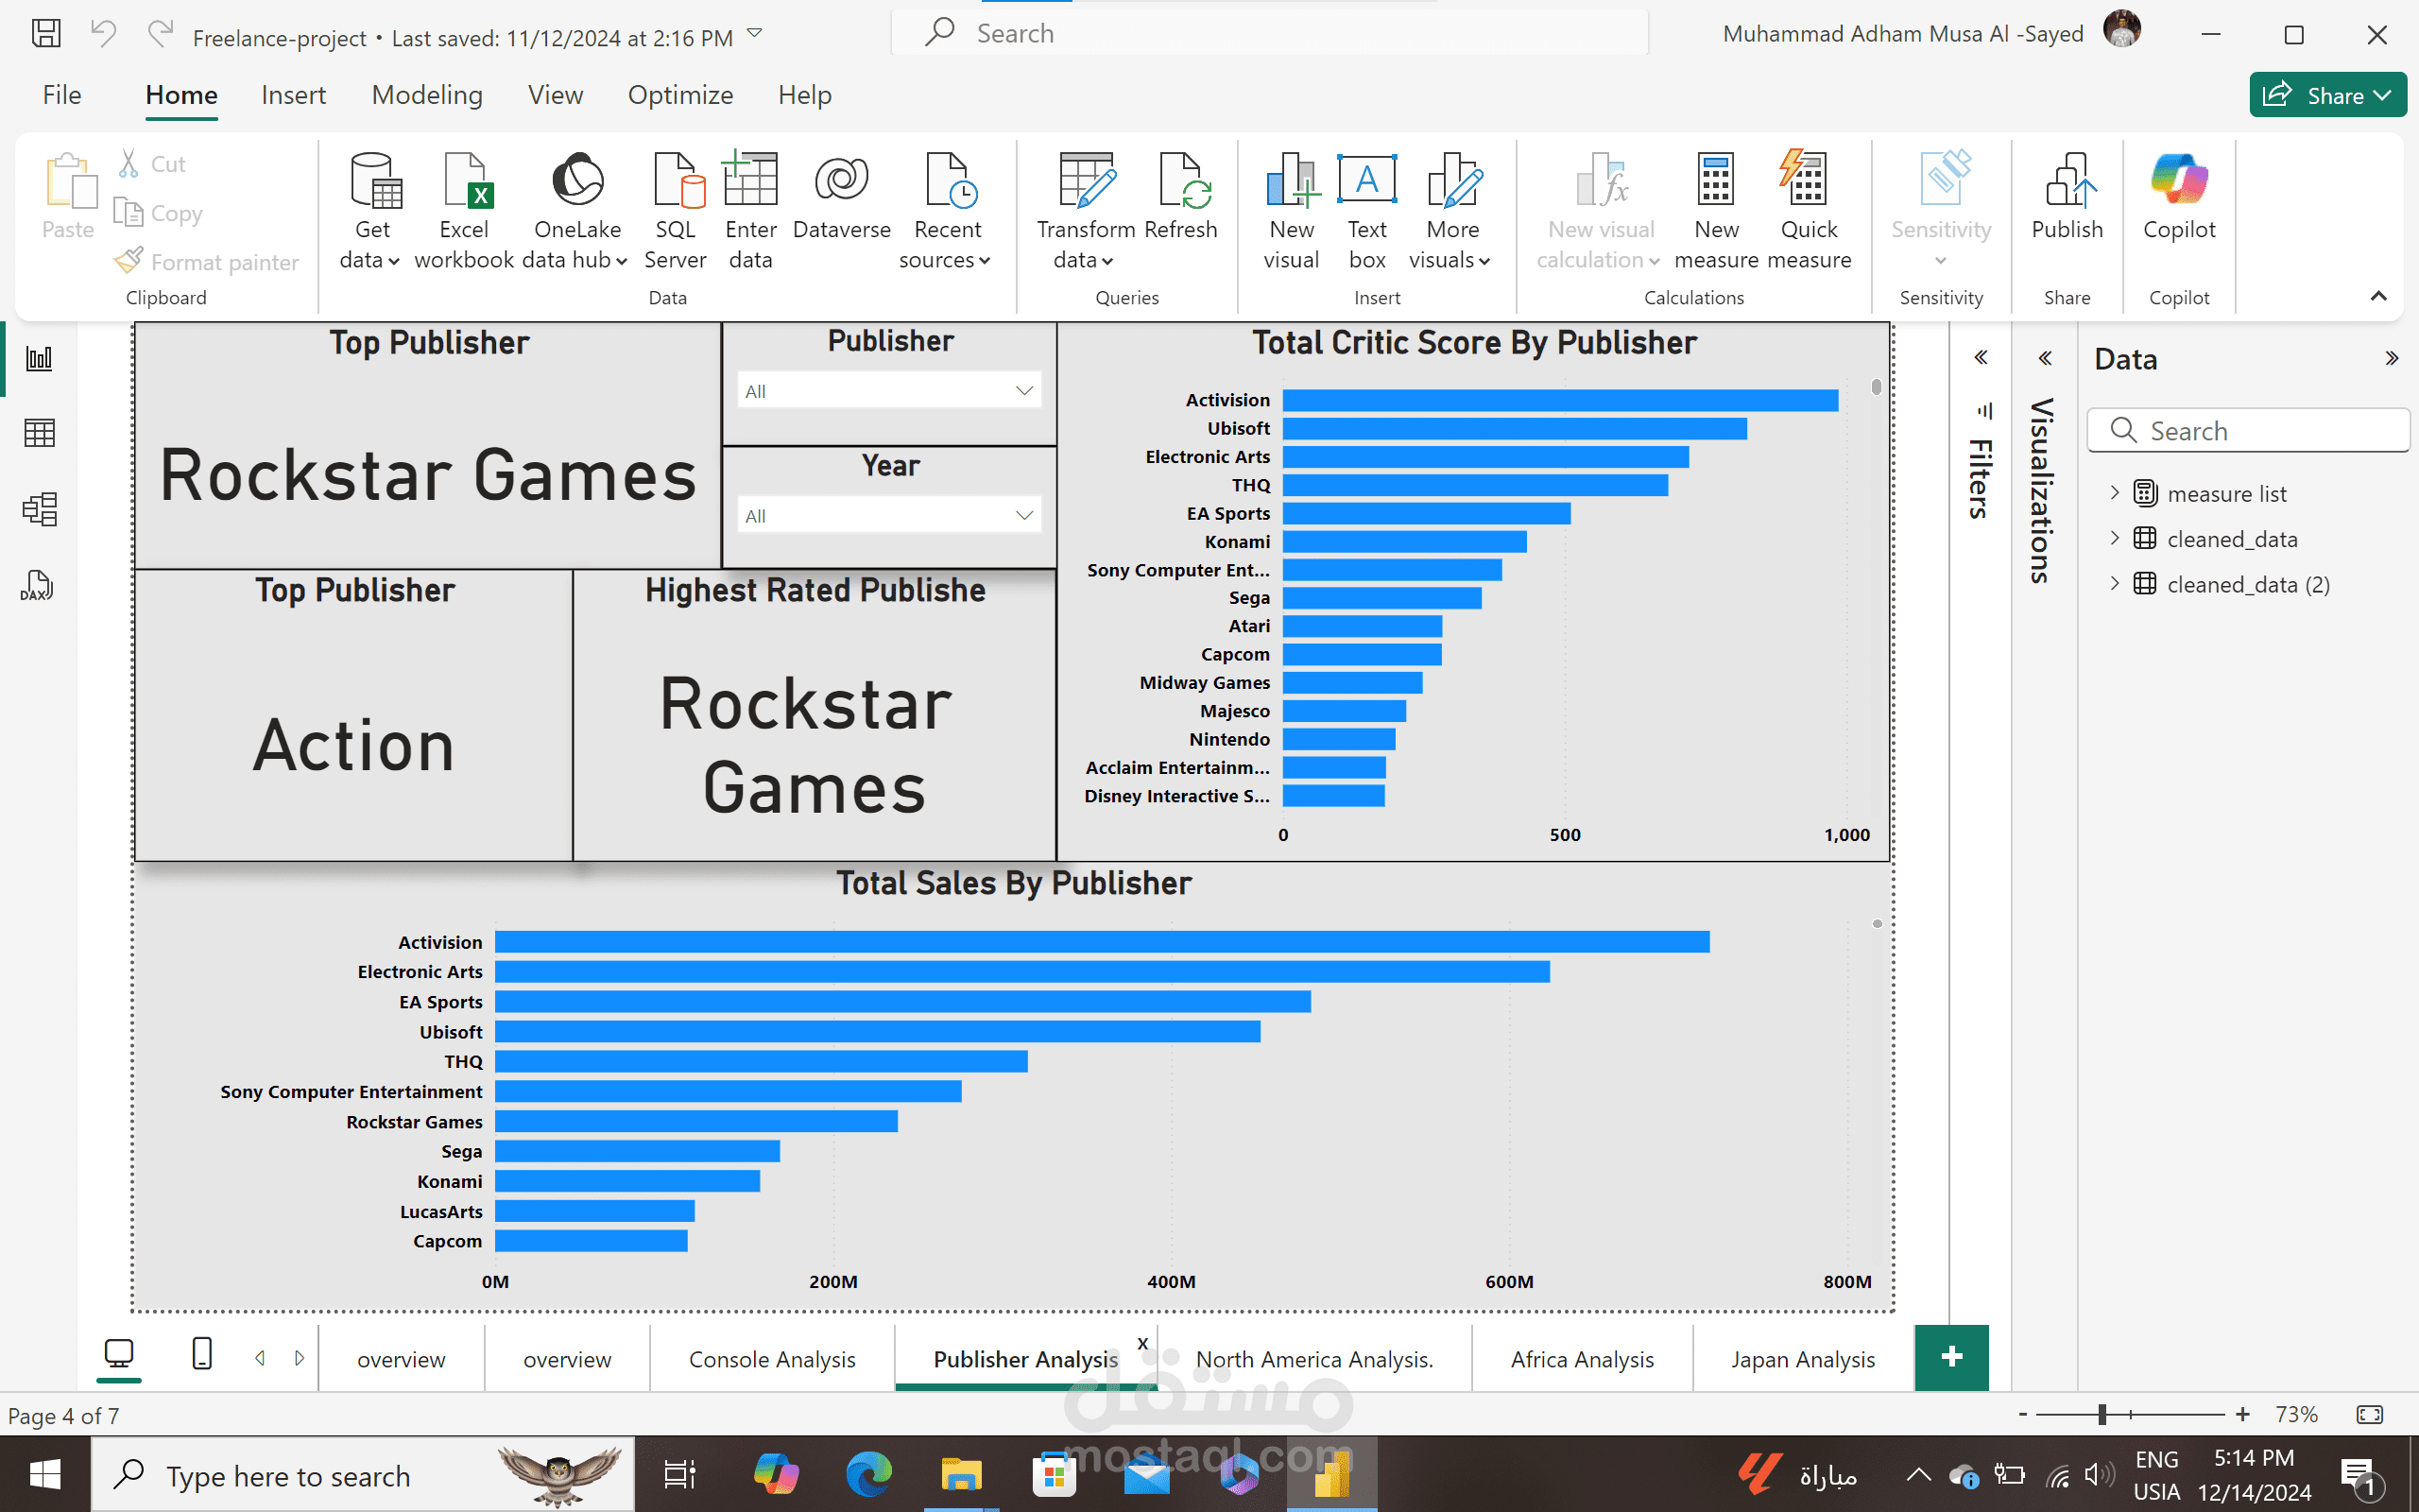
Task: Open the Insert ribbon tab
Action: pos(293,95)
